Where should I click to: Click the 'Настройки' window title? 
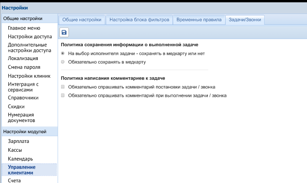[x=15, y=8]
